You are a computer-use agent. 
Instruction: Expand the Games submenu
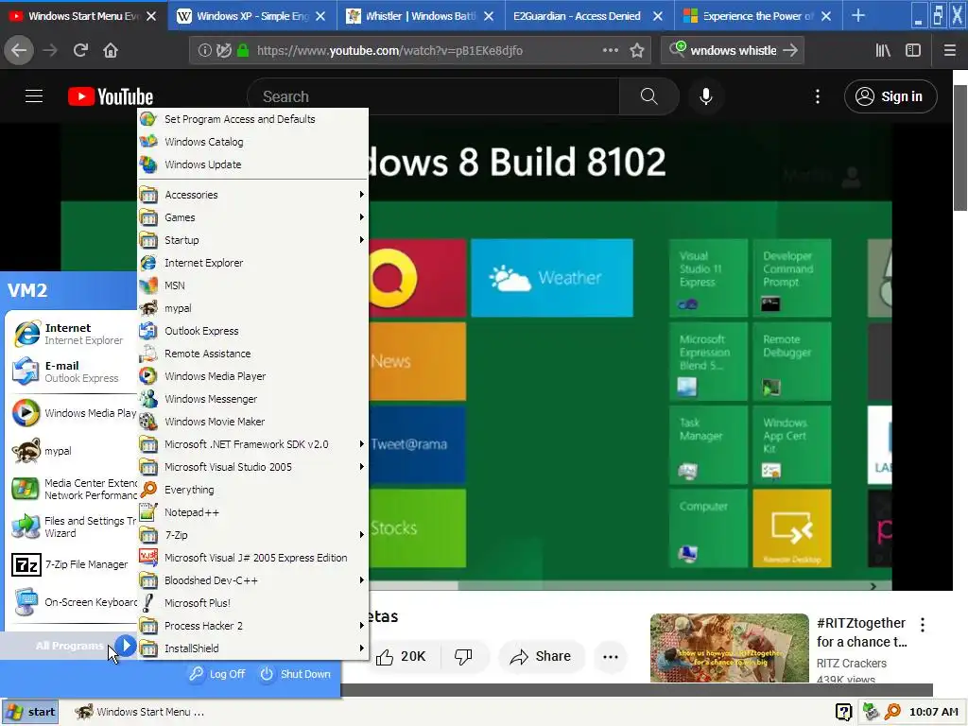pyautogui.click(x=252, y=217)
